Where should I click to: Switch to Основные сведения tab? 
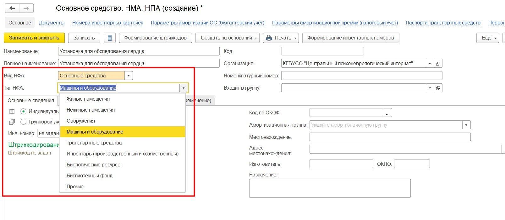tap(31, 101)
